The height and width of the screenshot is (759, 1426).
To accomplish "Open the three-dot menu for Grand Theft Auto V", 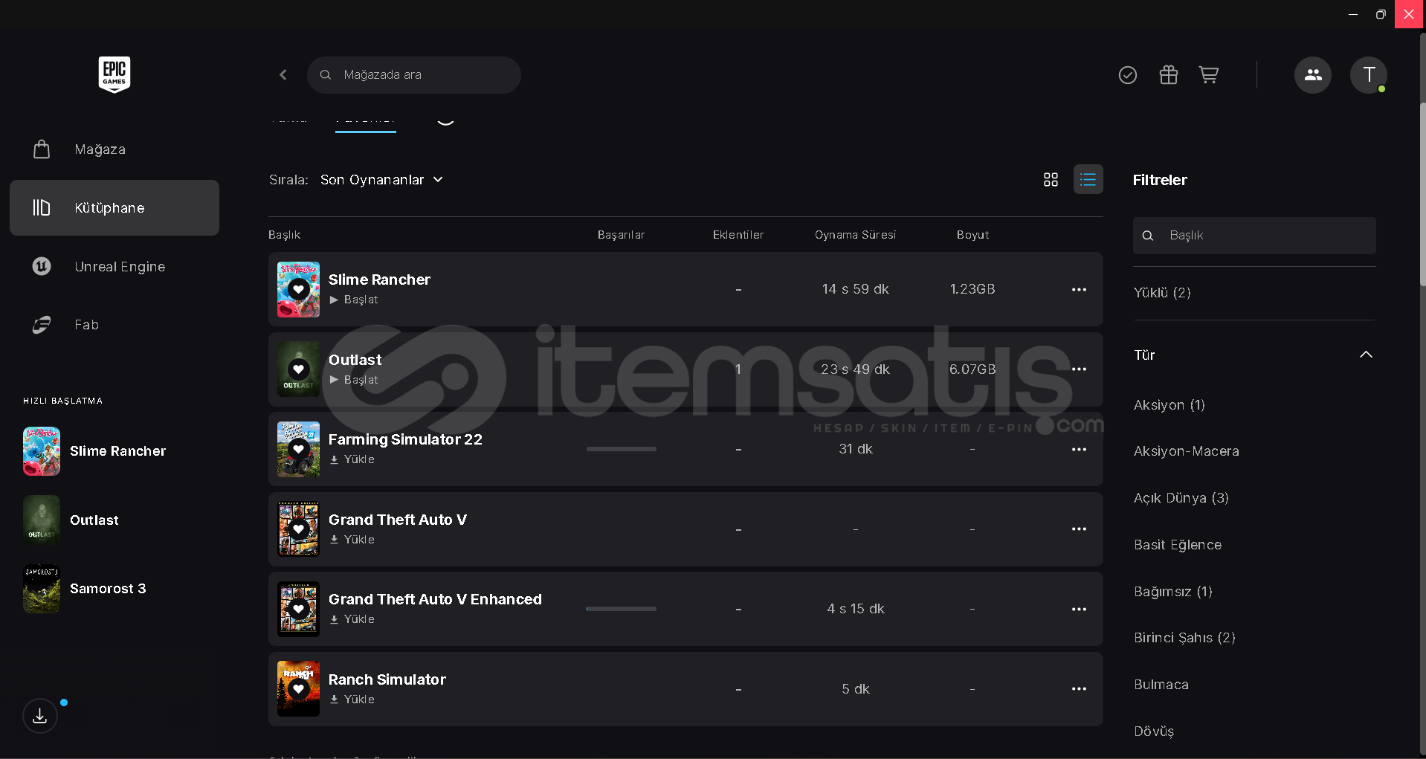I will pos(1080,529).
